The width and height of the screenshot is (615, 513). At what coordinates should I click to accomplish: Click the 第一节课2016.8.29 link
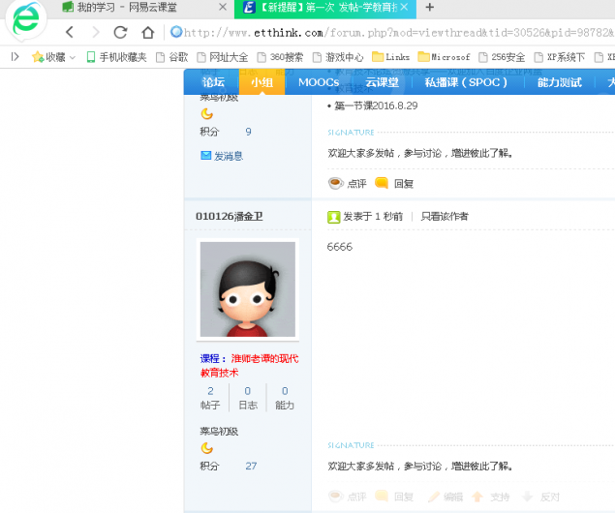tap(376, 106)
